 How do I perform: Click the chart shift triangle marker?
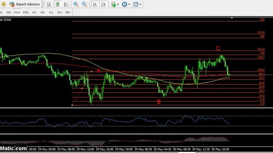[x=232, y=18]
